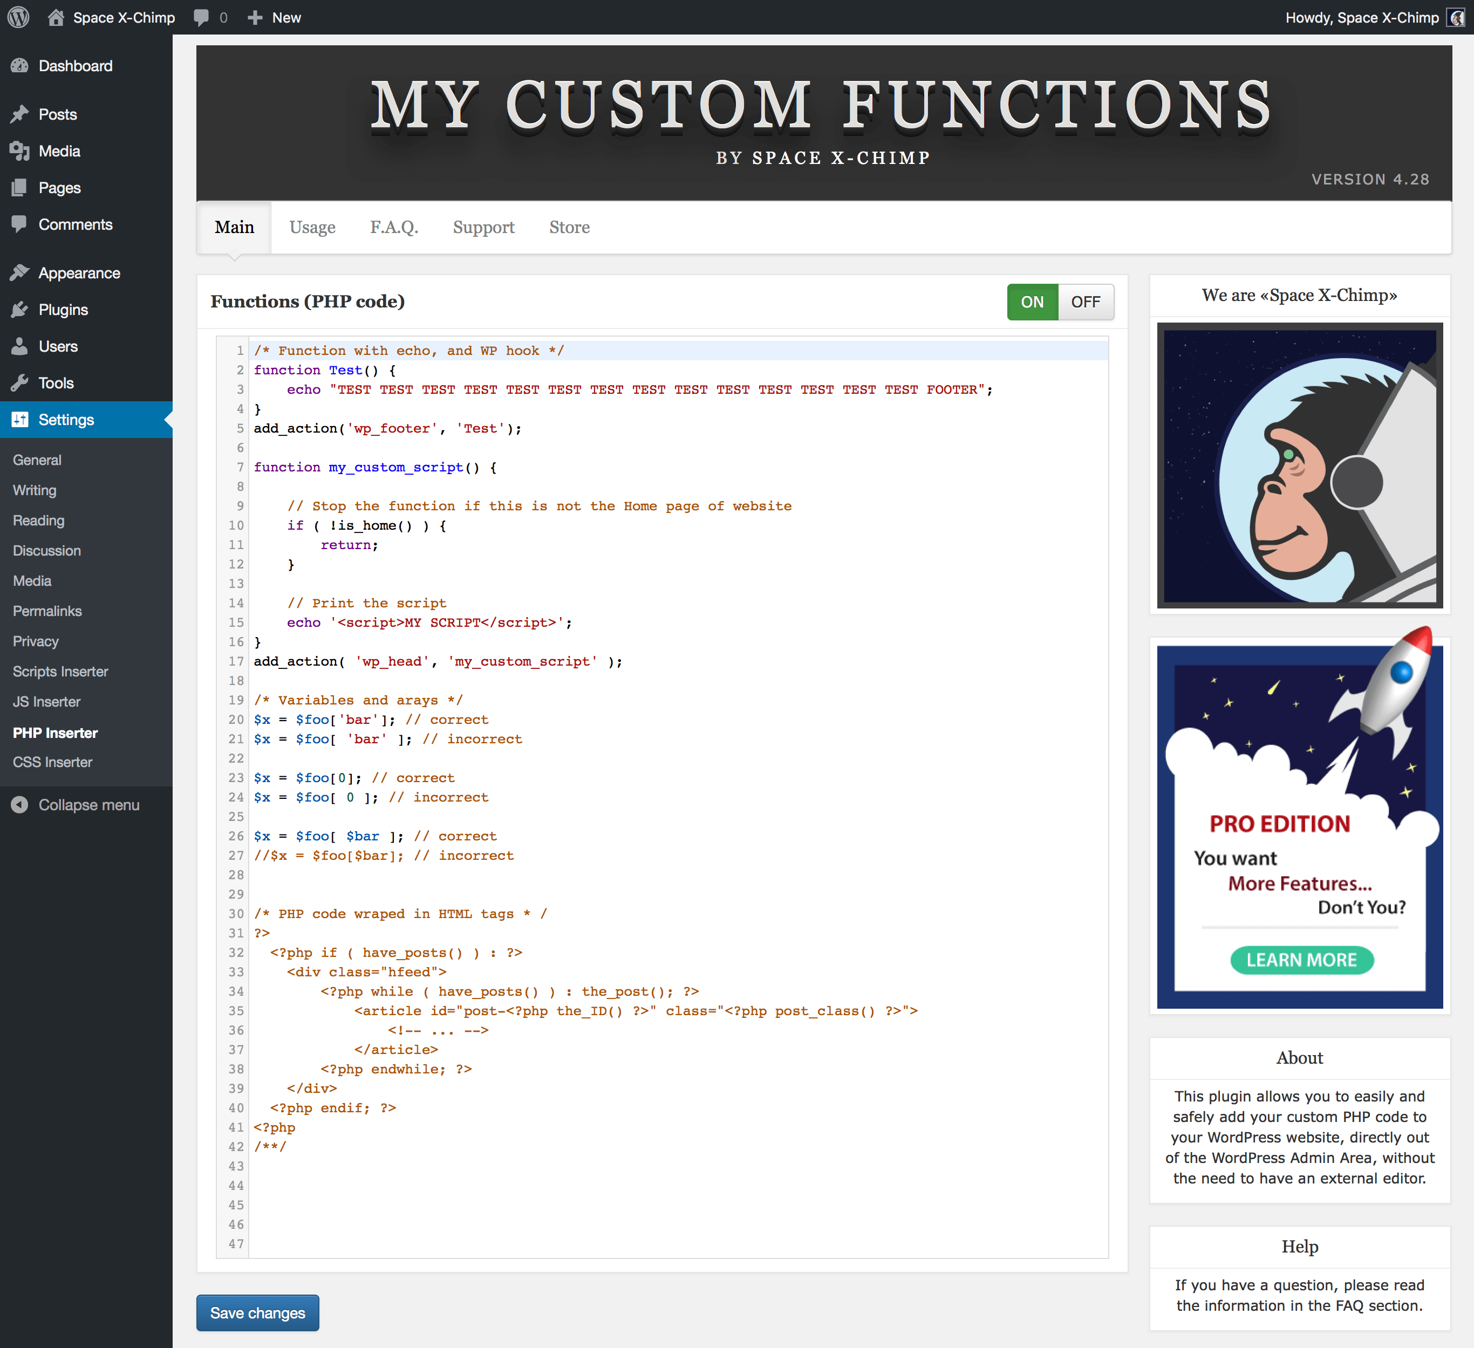This screenshot has width=1474, height=1348.
Task: Click the Settings sliders icon
Action: (x=20, y=419)
